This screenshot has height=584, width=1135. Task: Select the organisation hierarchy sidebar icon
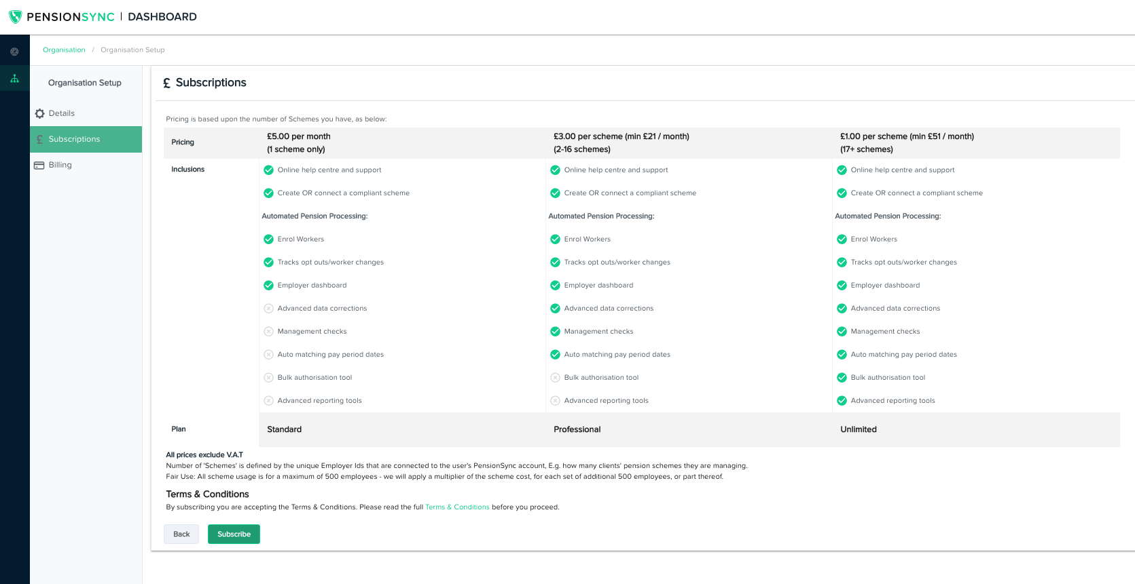click(14, 79)
